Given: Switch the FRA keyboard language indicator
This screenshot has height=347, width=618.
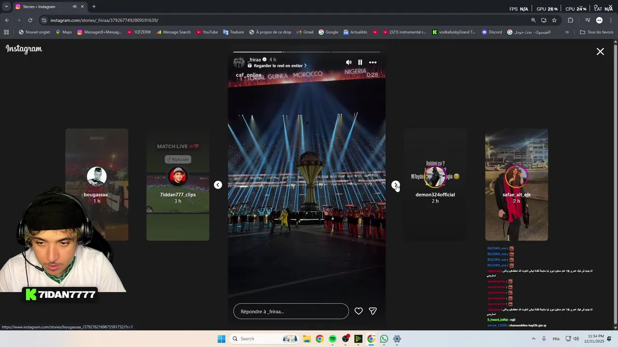Looking at the screenshot, I should click(x=556, y=339).
